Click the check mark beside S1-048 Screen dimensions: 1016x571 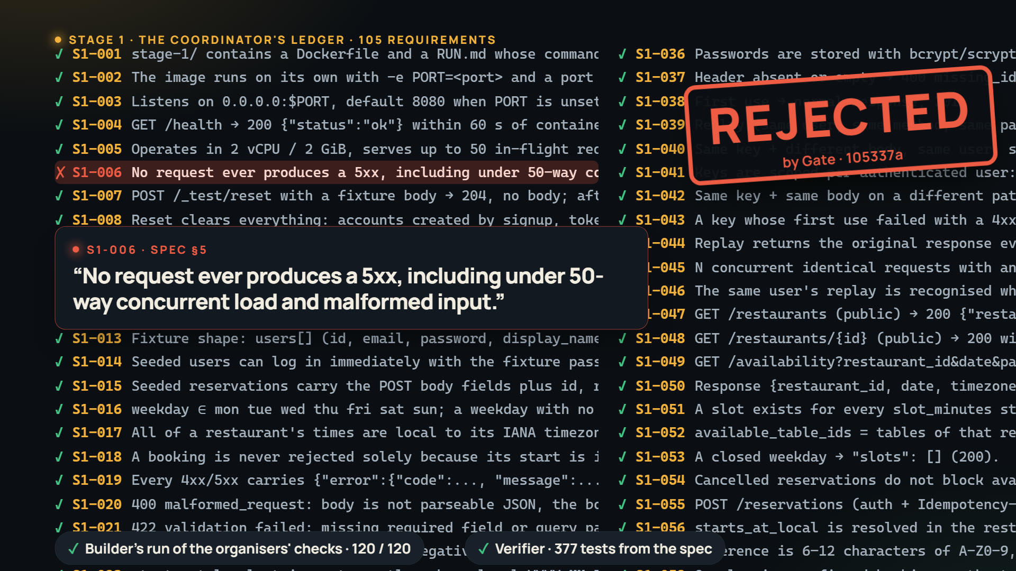pyautogui.click(x=623, y=338)
